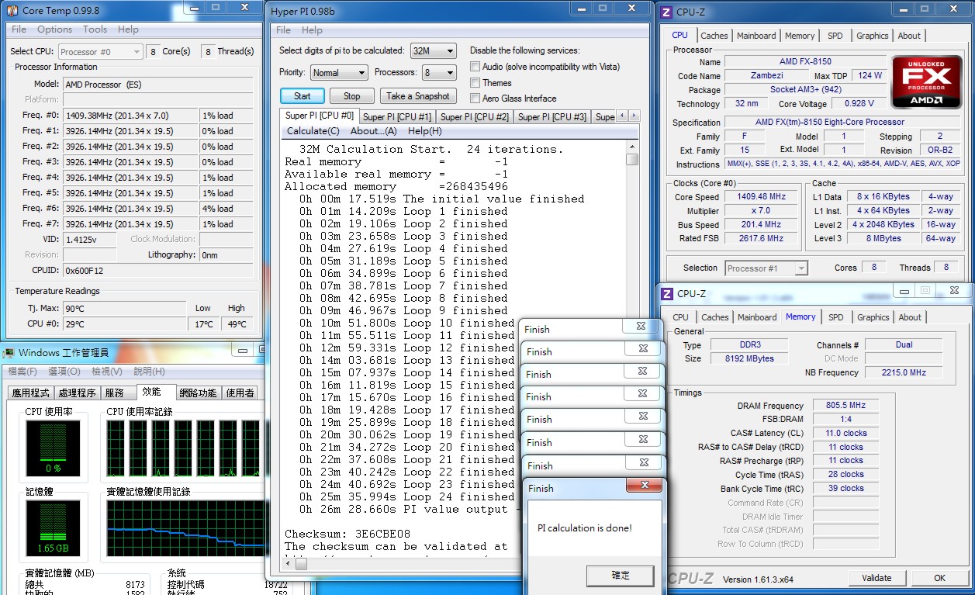Click the DRAM Frequency 805.5 MHz value
This screenshot has width=975, height=595.
(845, 406)
